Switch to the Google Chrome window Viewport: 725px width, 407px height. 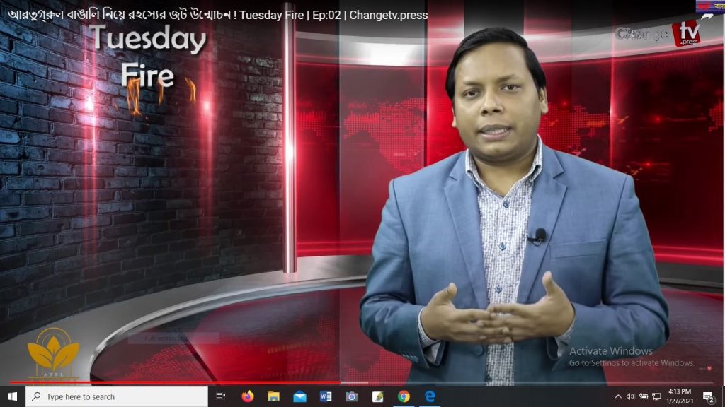[404, 396]
